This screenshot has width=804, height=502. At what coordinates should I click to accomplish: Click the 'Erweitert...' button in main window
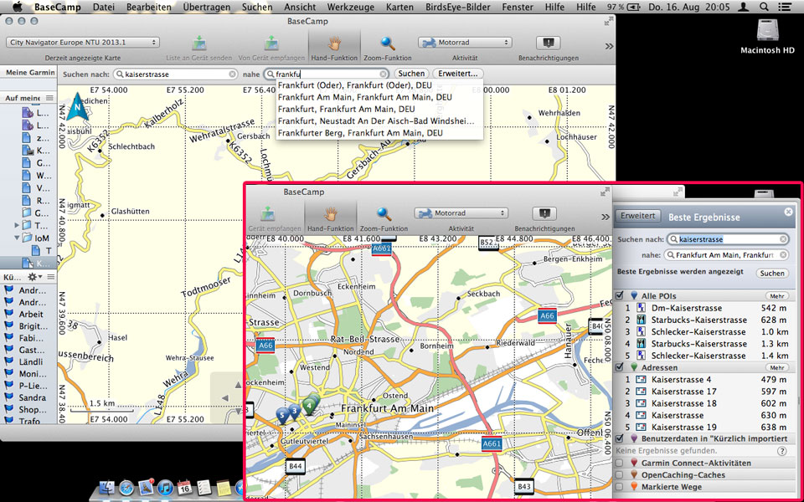(x=458, y=74)
